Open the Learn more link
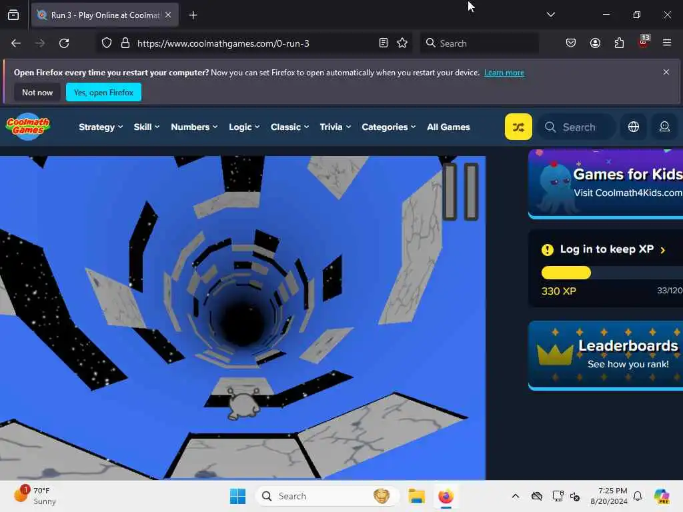683x512 pixels. tap(504, 73)
